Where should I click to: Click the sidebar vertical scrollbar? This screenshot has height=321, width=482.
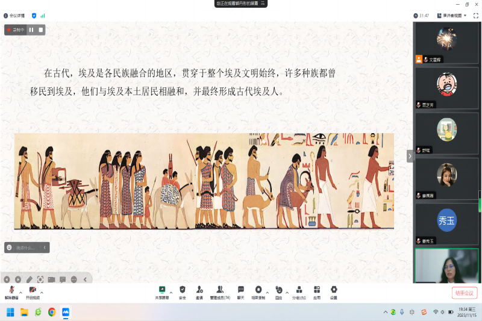coord(480,202)
